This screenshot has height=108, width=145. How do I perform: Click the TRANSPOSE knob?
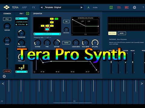(x=21, y=33)
